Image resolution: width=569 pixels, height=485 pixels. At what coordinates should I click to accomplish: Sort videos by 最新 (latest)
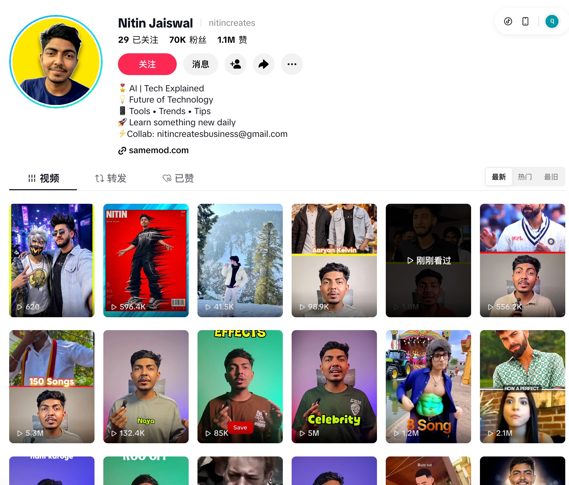coord(499,177)
